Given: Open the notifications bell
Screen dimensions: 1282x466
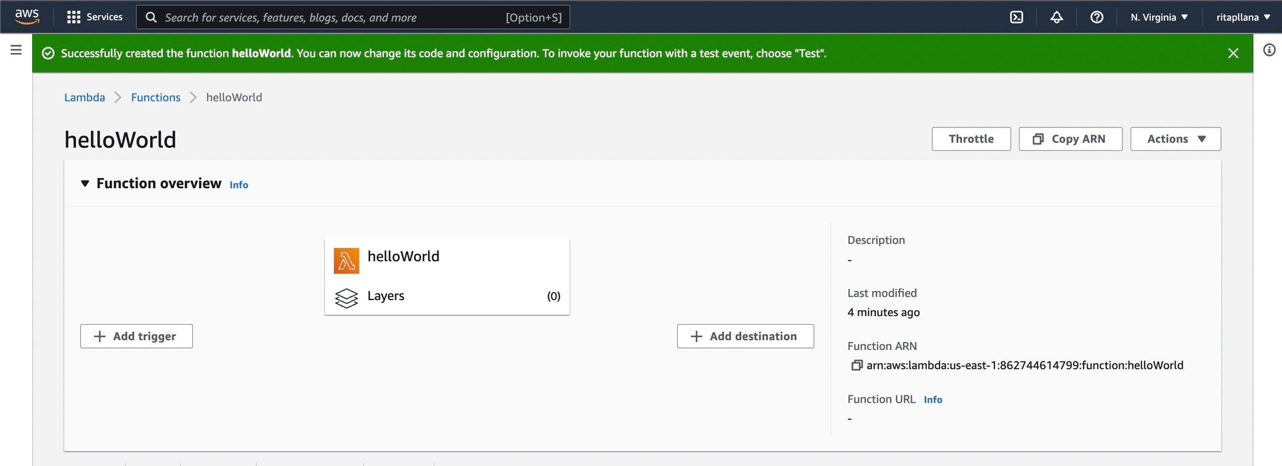Looking at the screenshot, I should pos(1056,17).
